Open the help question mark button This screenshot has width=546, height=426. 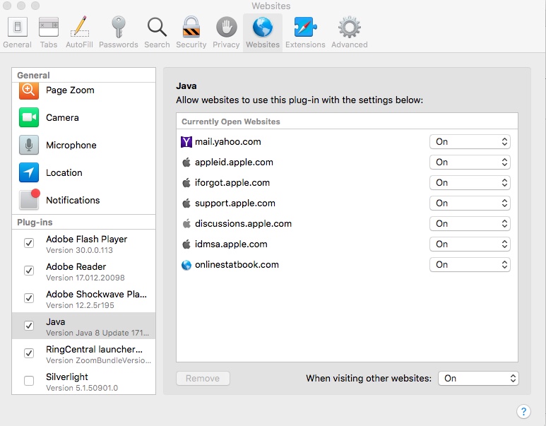[x=523, y=411]
